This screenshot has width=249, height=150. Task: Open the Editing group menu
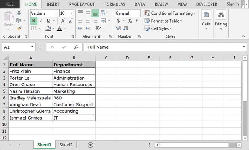point(221,20)
